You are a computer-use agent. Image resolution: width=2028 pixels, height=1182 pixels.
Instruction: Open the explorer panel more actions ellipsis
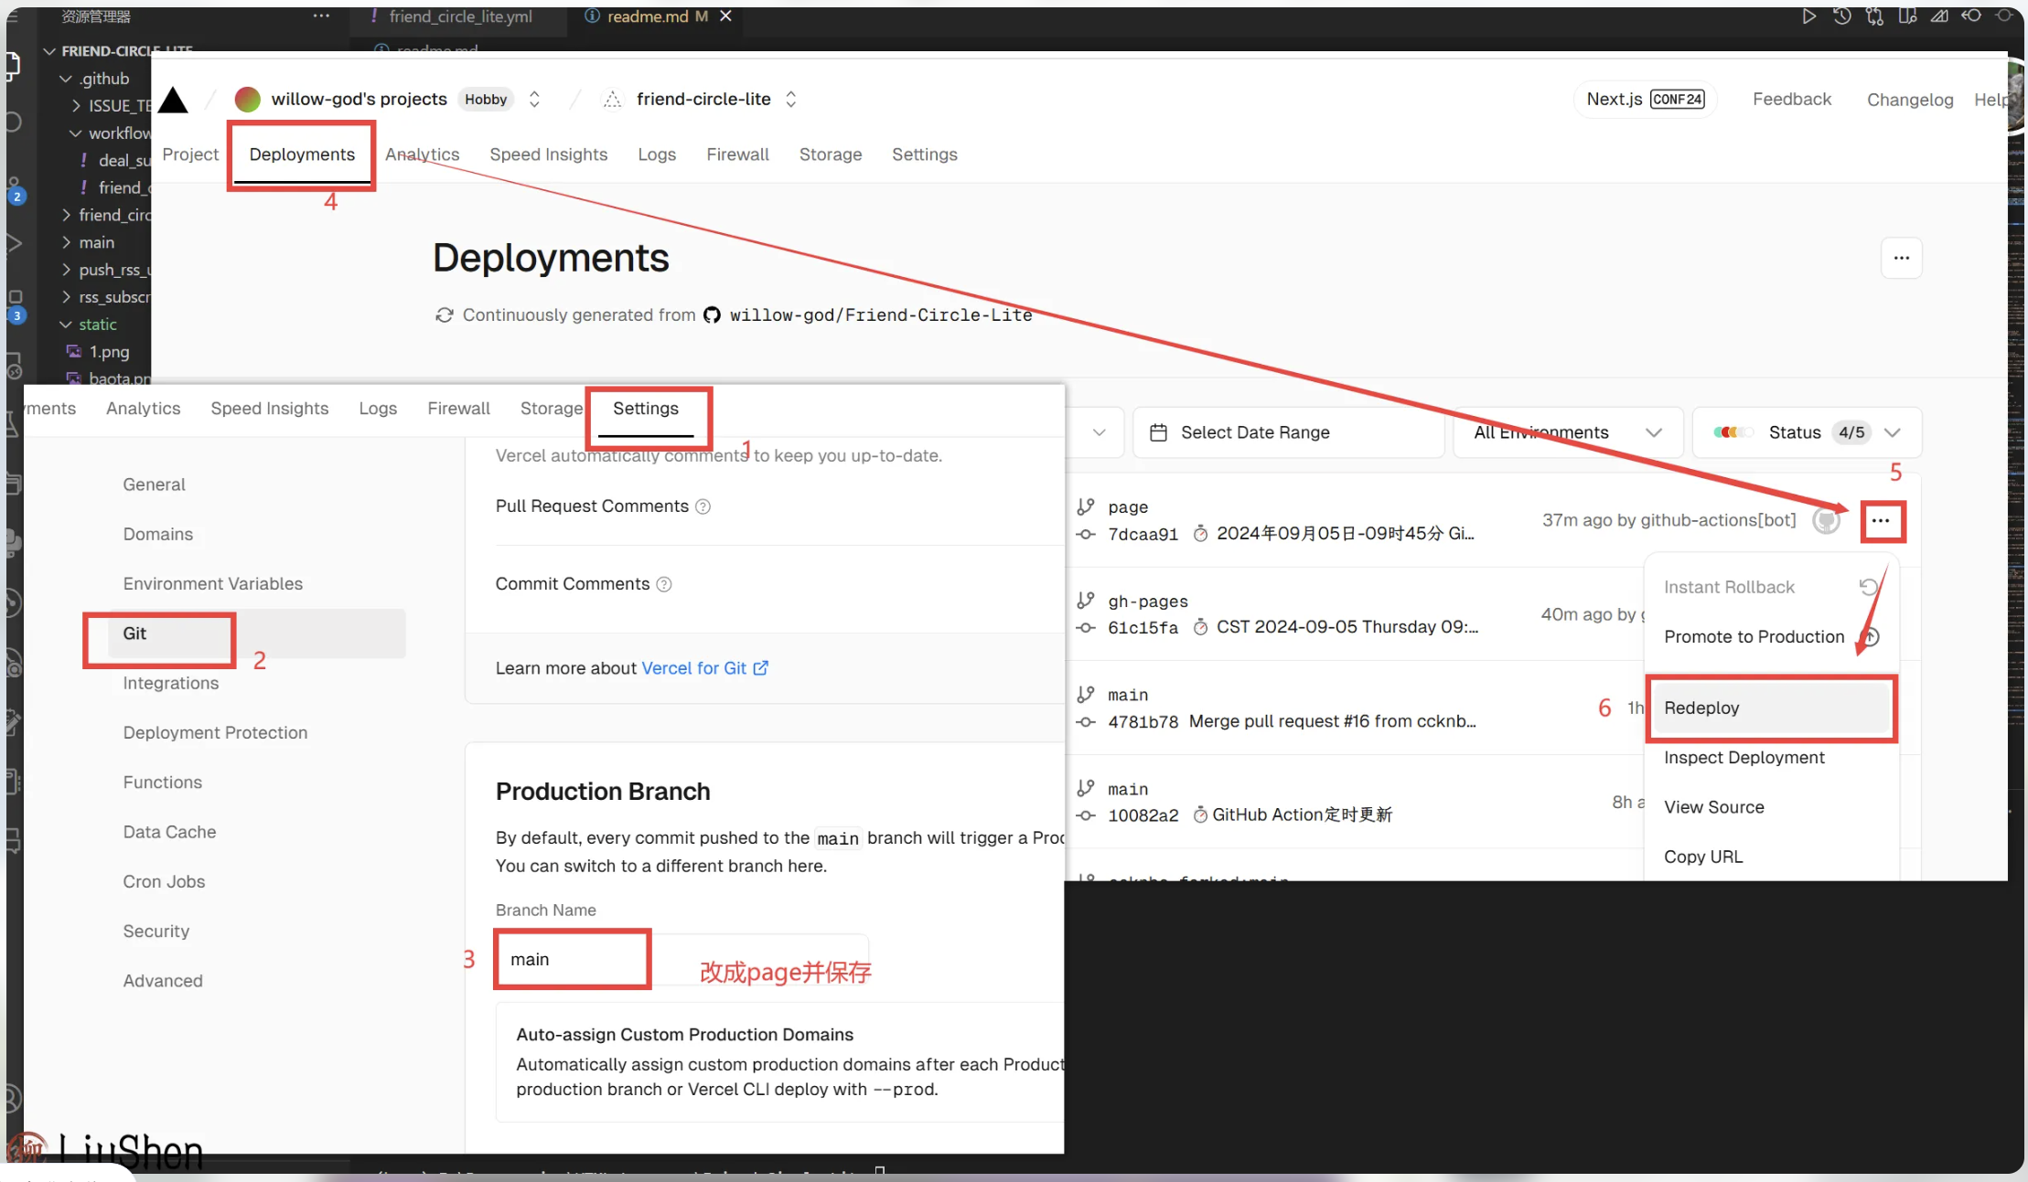click(x=321, y=16)
